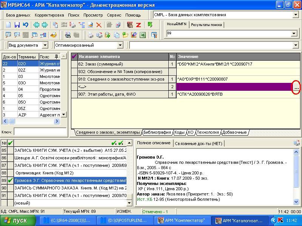
Task: Click the blue undo arrow icon
Action: pos(25,25)
